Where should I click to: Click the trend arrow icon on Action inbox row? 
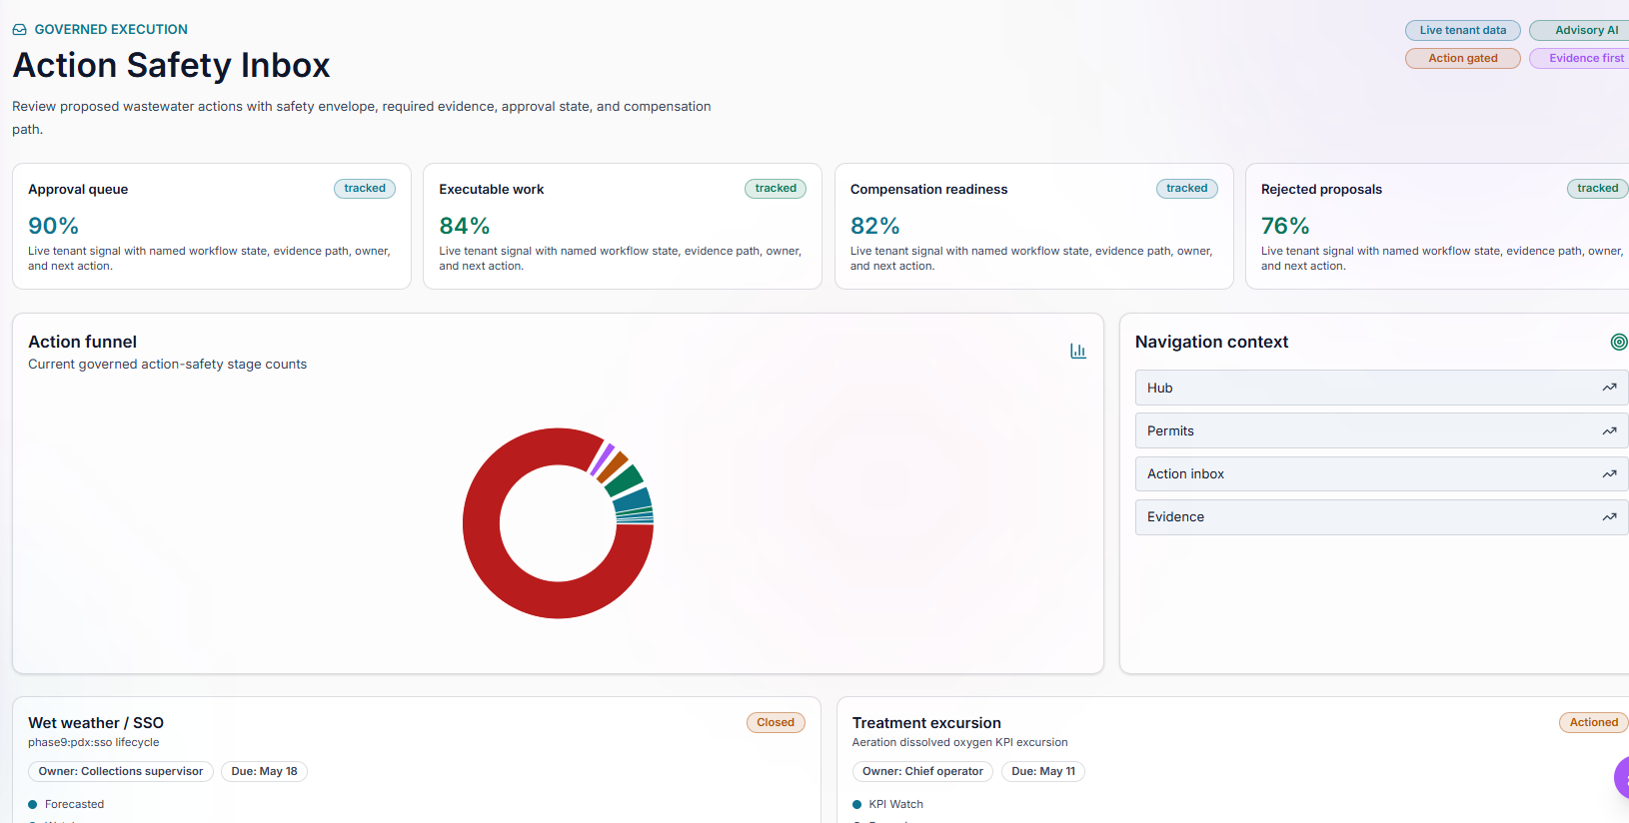(1609, 473)
